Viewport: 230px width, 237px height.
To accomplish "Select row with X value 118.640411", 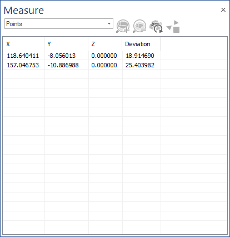I will (115, 56).
